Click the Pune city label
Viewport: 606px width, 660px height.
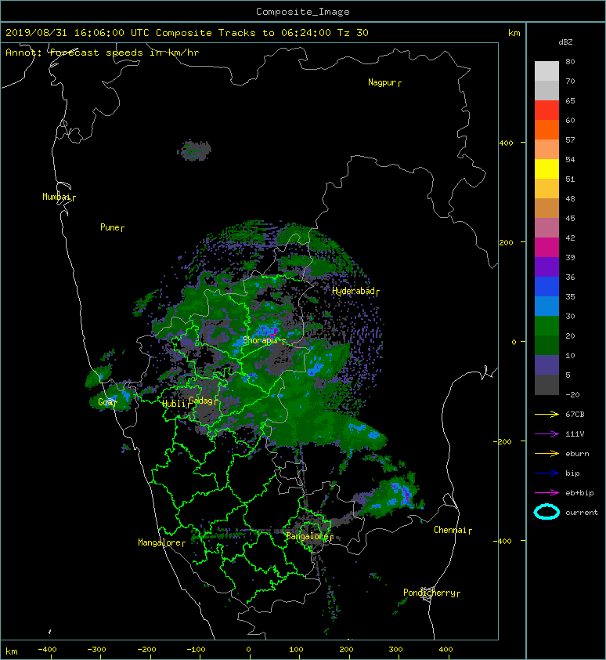click(x=112, y=227)
